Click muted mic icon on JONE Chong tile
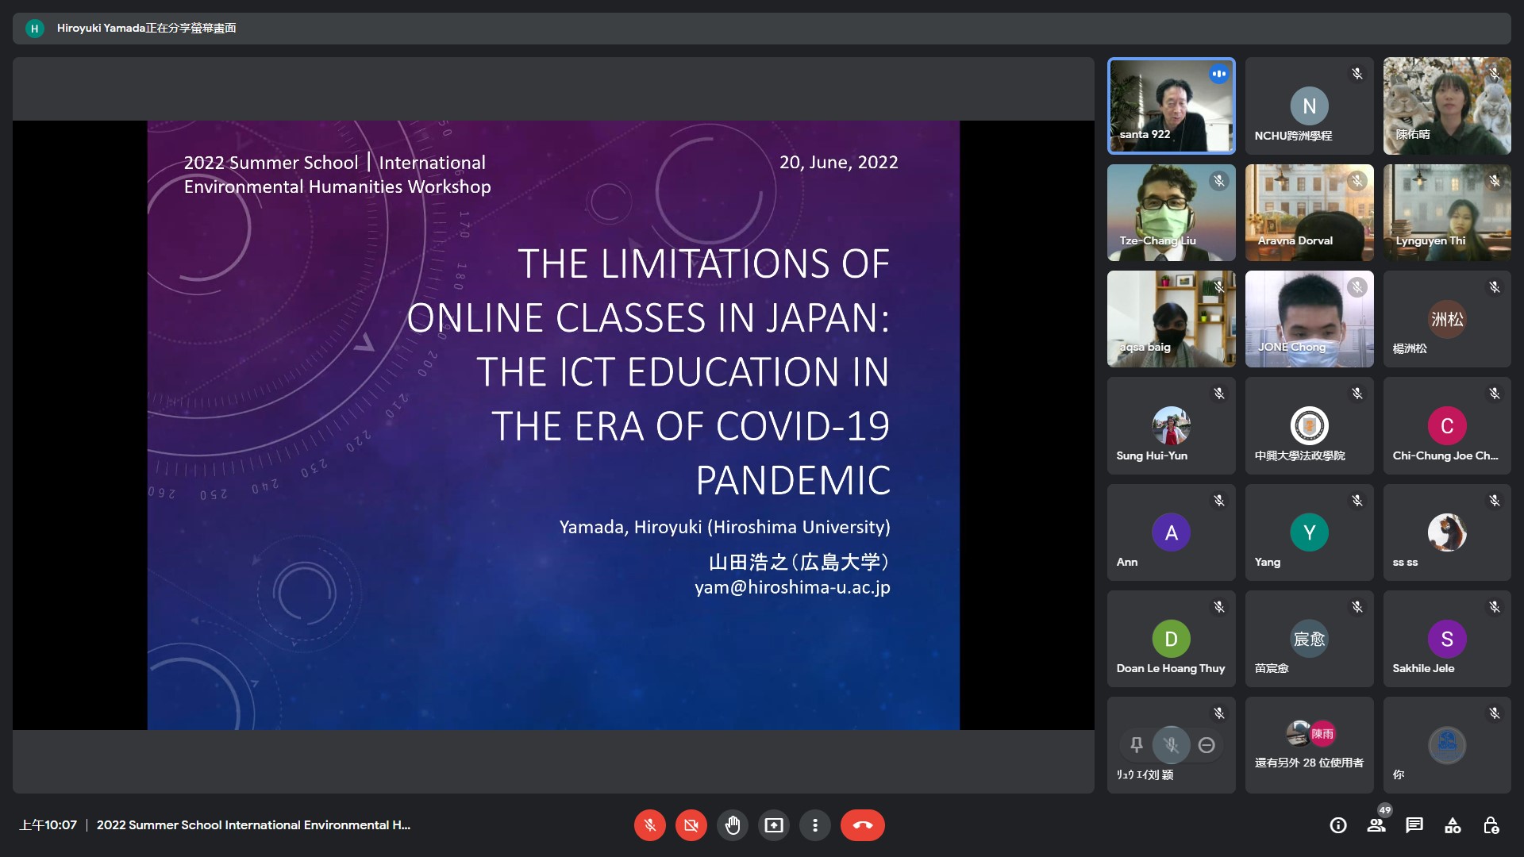Screen dimensions: 1524x857 click(1357, 287)
